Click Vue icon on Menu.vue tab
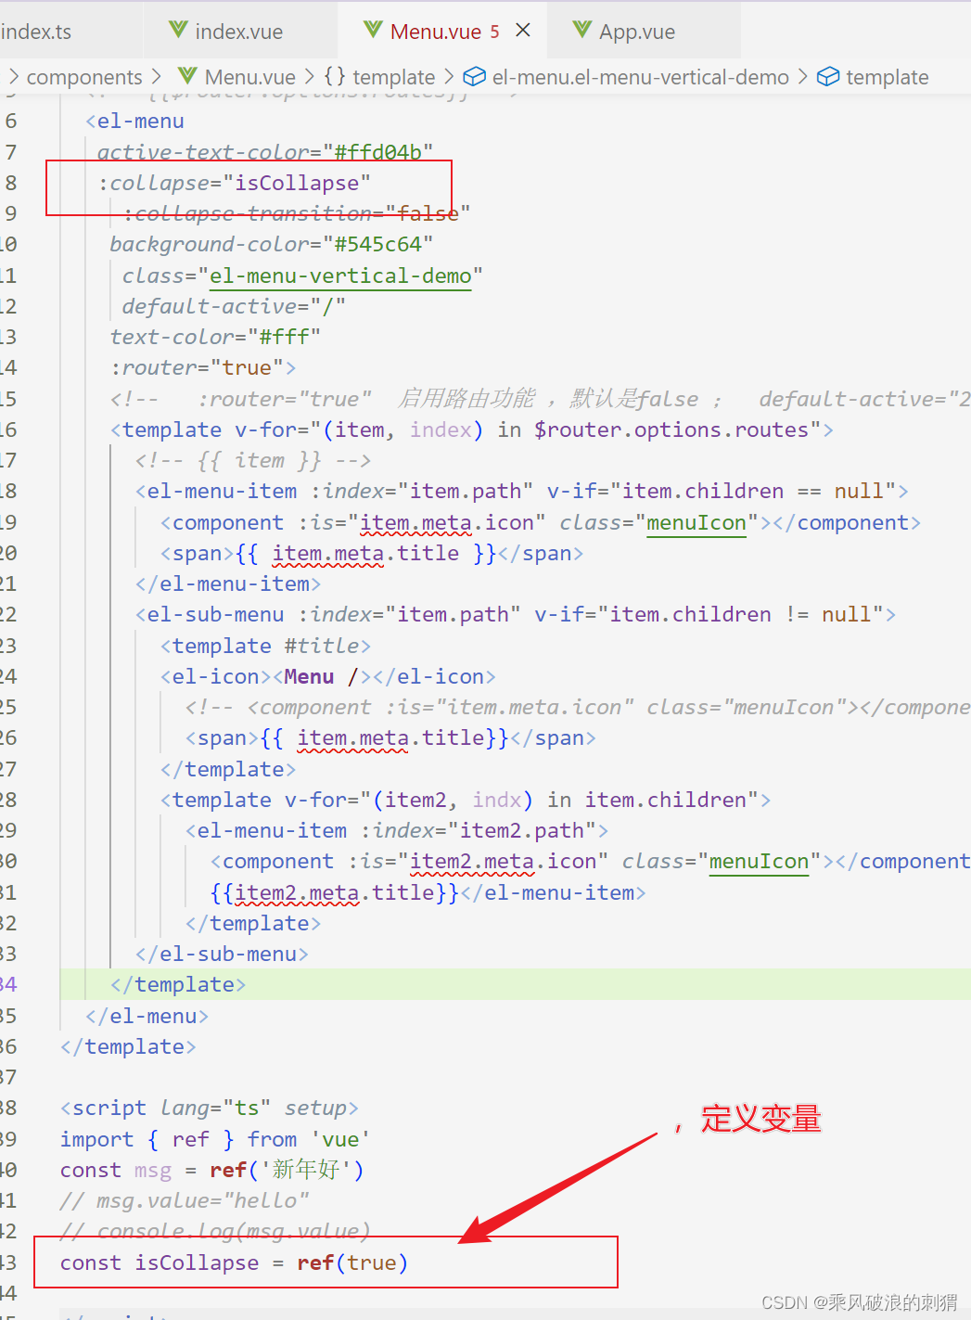971x1320 pixels. coord(374,31)
